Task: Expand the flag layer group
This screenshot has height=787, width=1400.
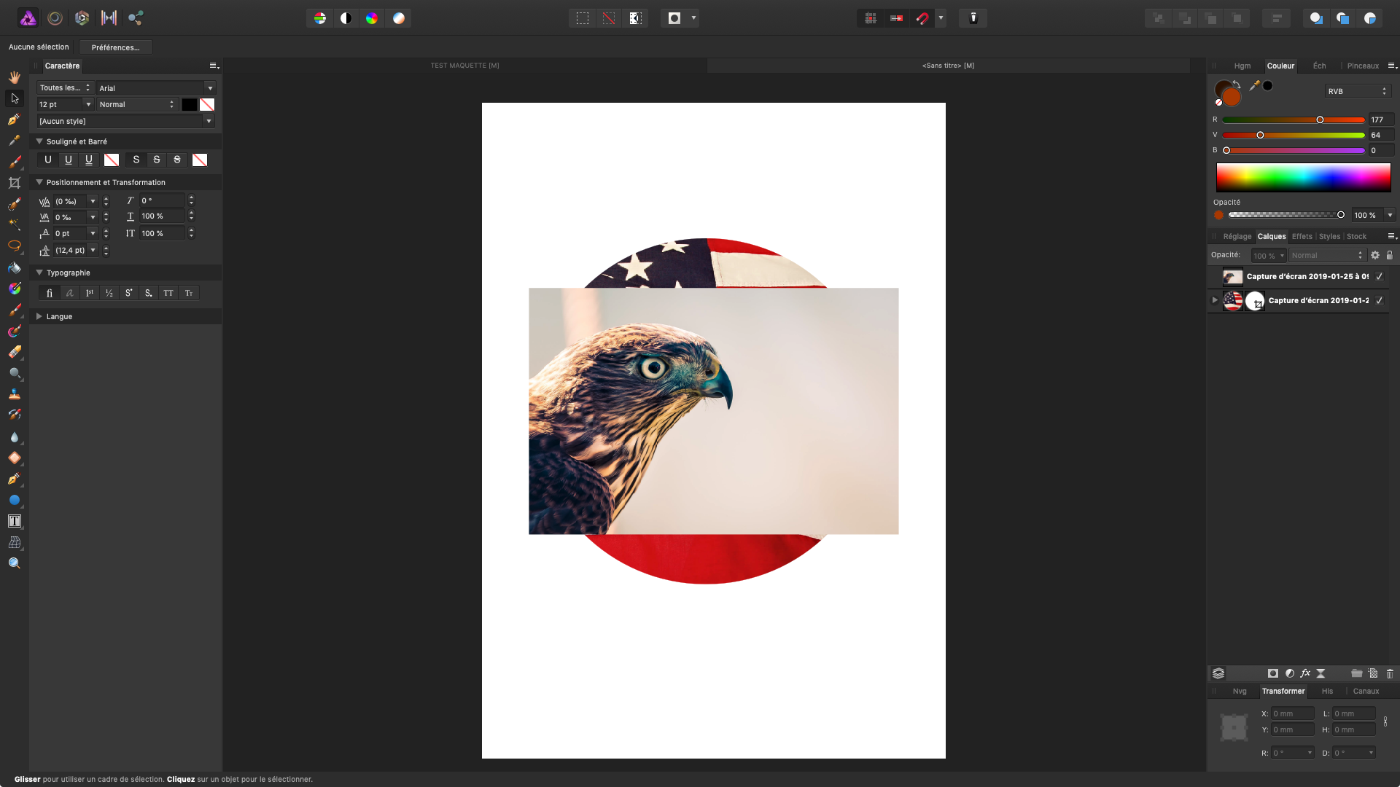Action: pyautogui.click(x=1215, y=300)
